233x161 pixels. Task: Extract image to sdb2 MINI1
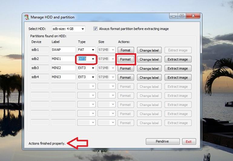tap(178, 59)
